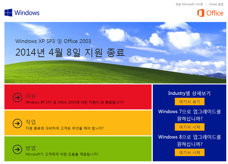Click '지원 종료에 대비하여 고객은 무엇을 해야 합니까?' text
Image resolution: width=228 pixels, height=164 pixels.
click(x=64, y=128)
